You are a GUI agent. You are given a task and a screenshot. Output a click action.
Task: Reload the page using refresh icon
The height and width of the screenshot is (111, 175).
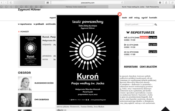(122, 3)
